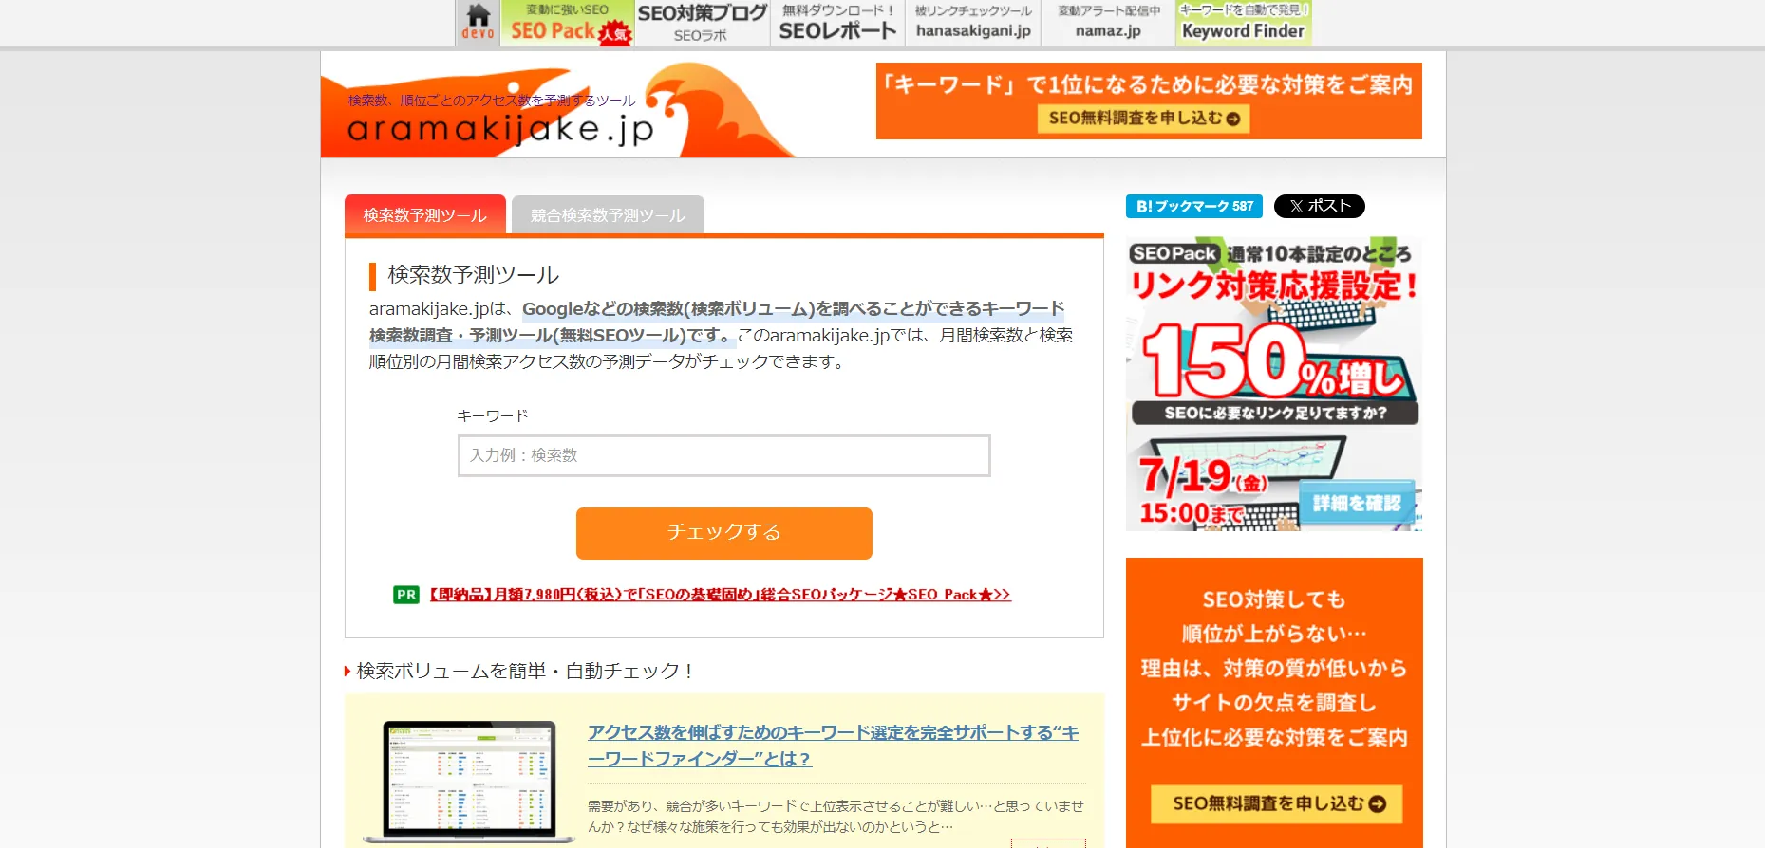
Task: Click the 検索ボリュームを簡単・自動チェック heading
Action: (524, 671)
